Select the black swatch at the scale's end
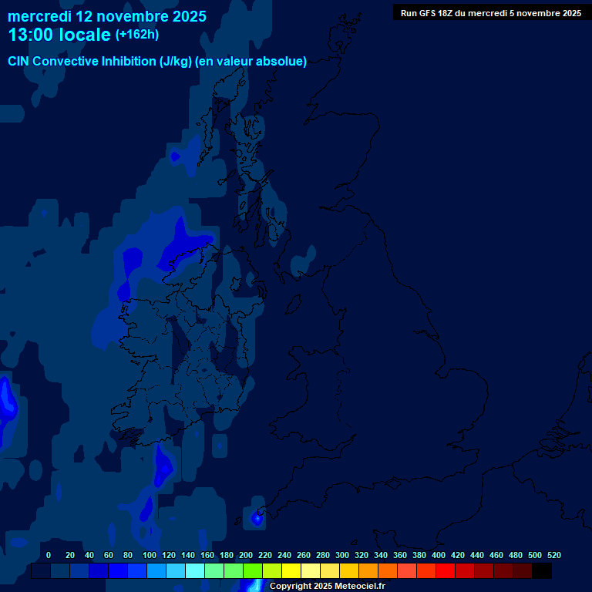Viewport: 592px width, 592px height. [542, 571]
